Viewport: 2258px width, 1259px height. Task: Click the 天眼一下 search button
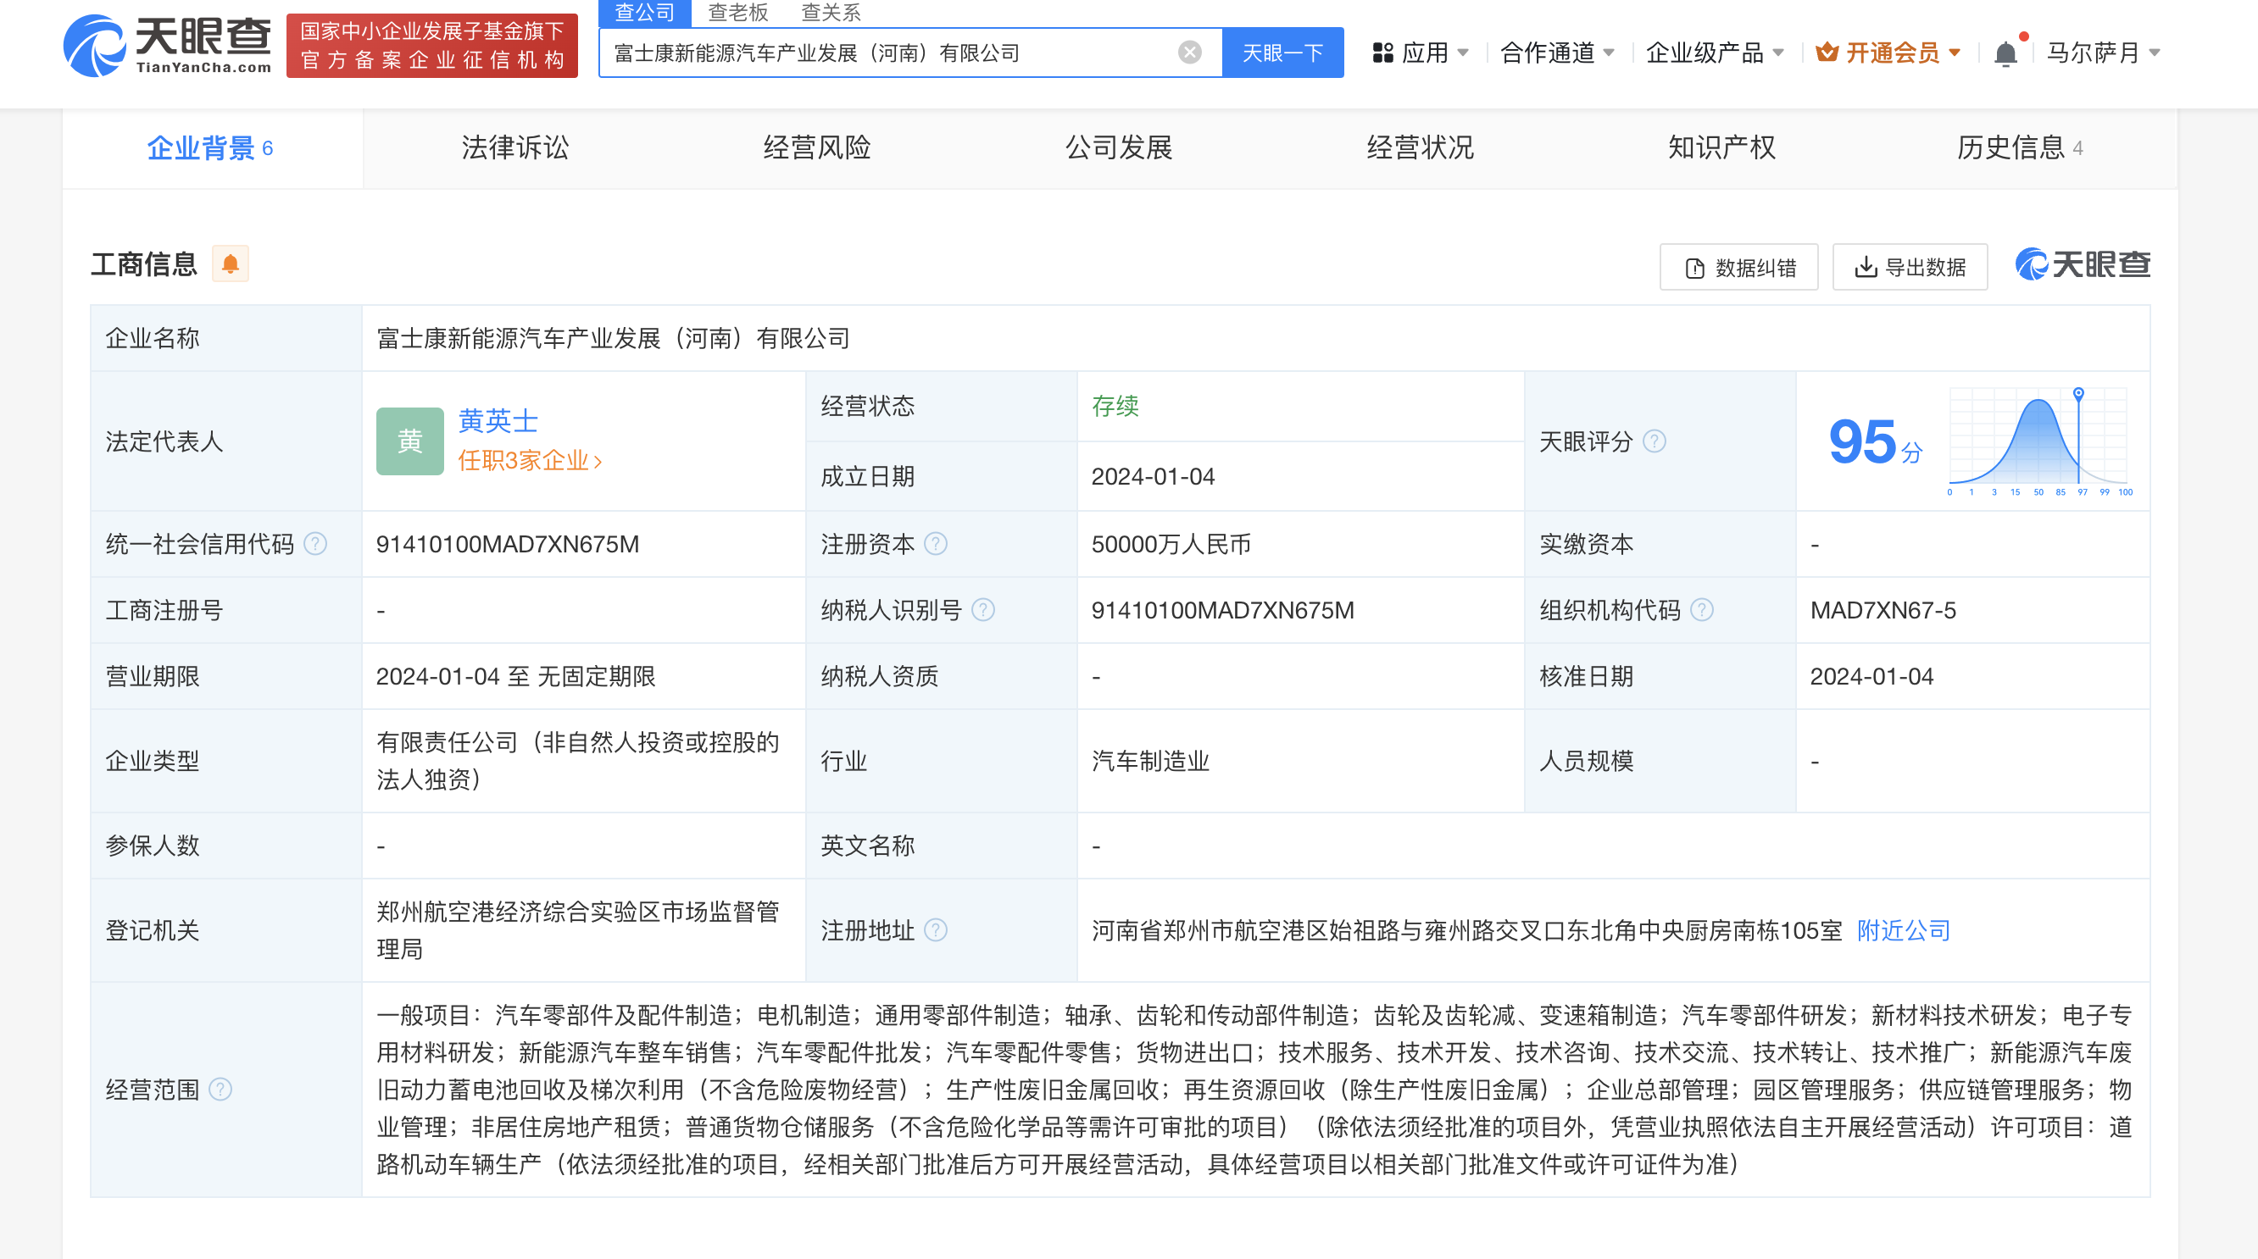coord(1282,52)
